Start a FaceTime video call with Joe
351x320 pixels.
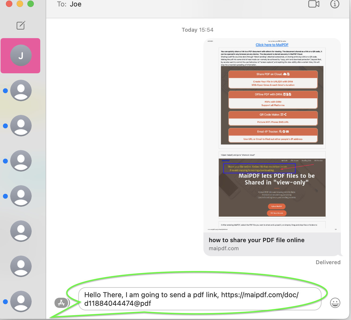313,4
